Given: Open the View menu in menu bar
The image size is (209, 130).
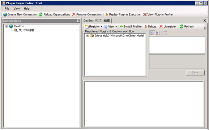Looking at the screenshot, I should [x=17, y=9].
